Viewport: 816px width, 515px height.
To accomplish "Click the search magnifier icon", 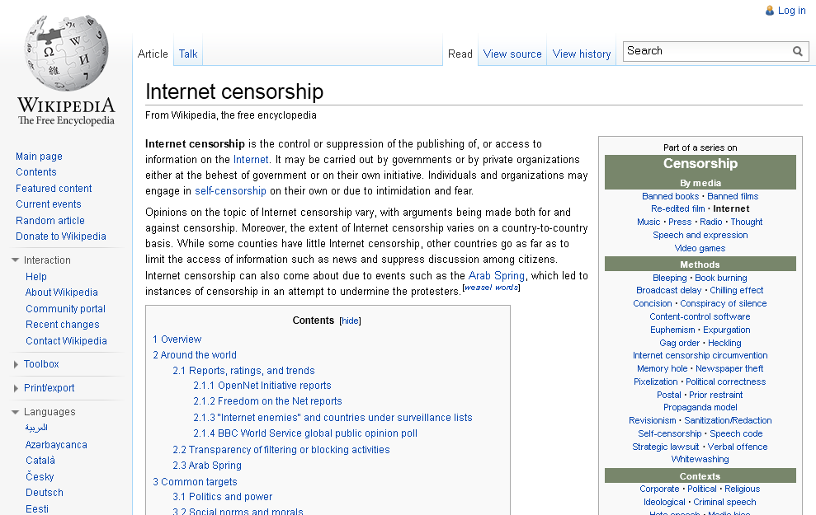I will click(797, 51).
